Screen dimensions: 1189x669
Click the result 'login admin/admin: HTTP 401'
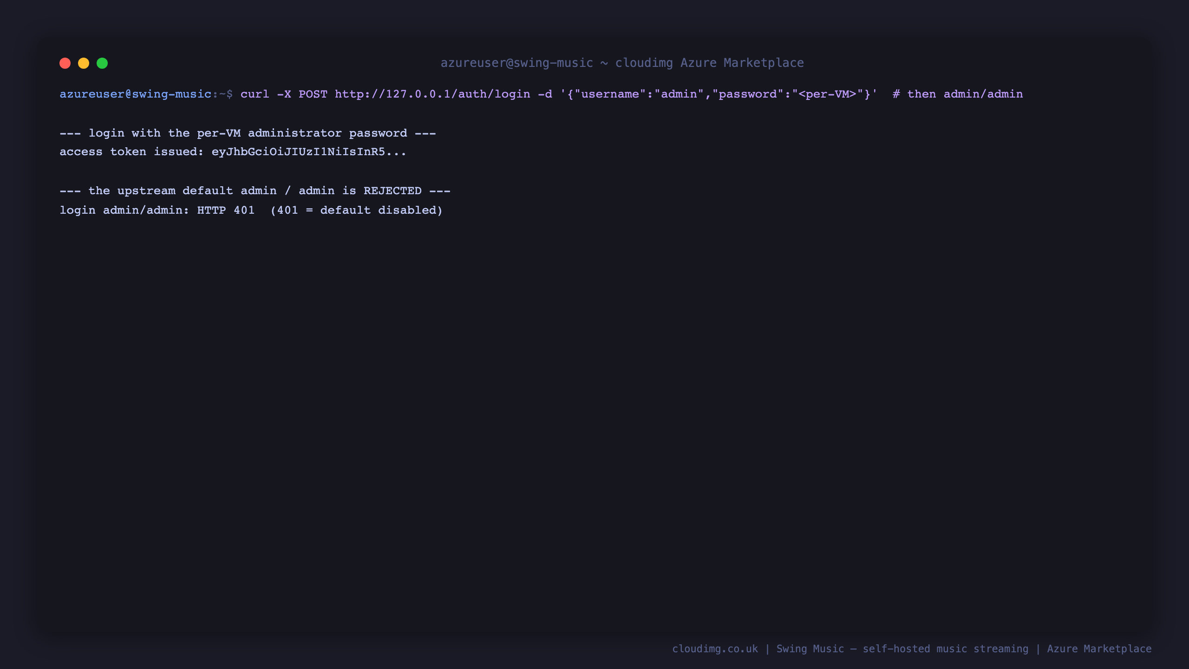157,210
